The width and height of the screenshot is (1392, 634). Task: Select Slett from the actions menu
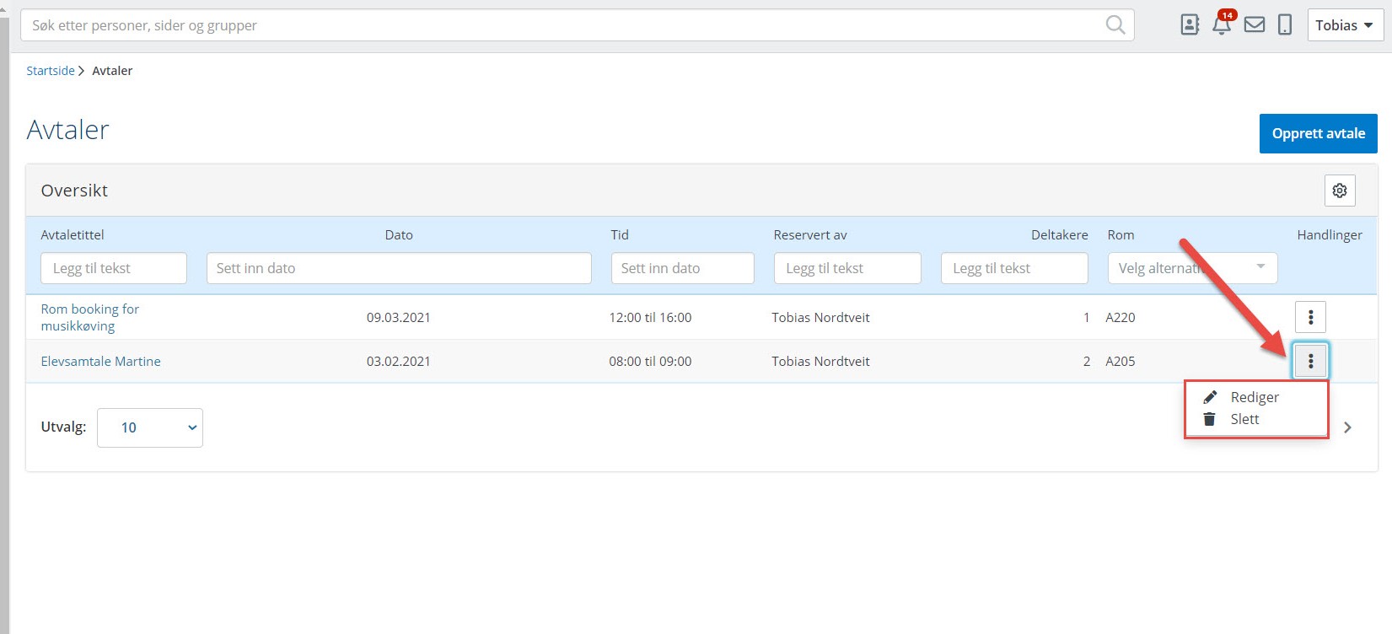(x=1244, y=419)
